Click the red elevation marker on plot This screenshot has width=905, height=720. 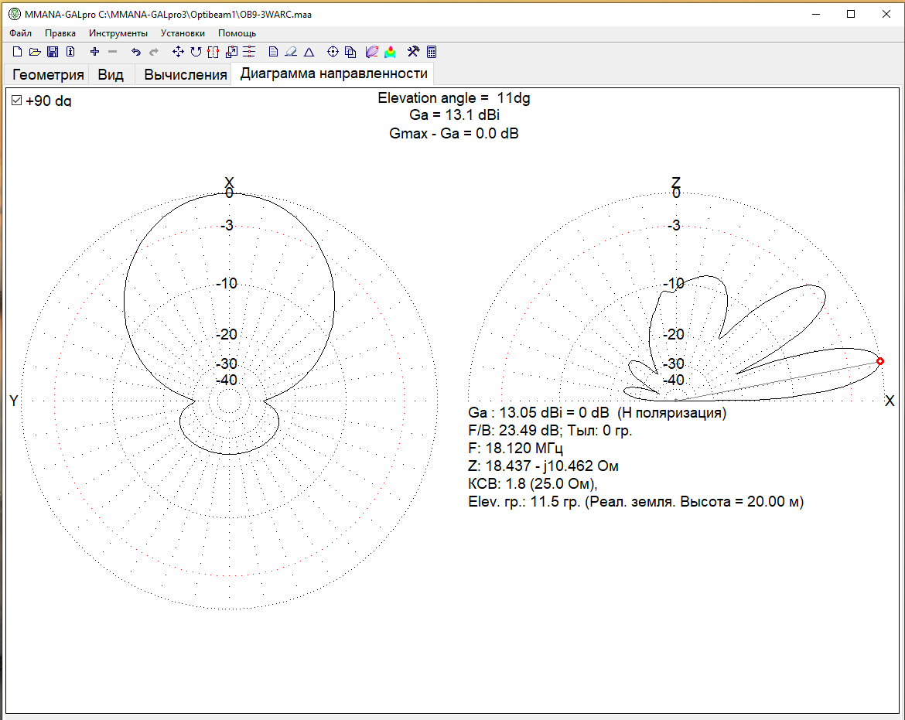880,361
